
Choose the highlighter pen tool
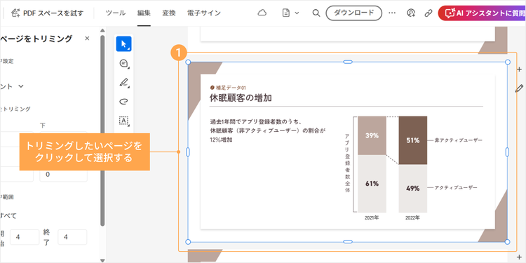coord(123,83)
